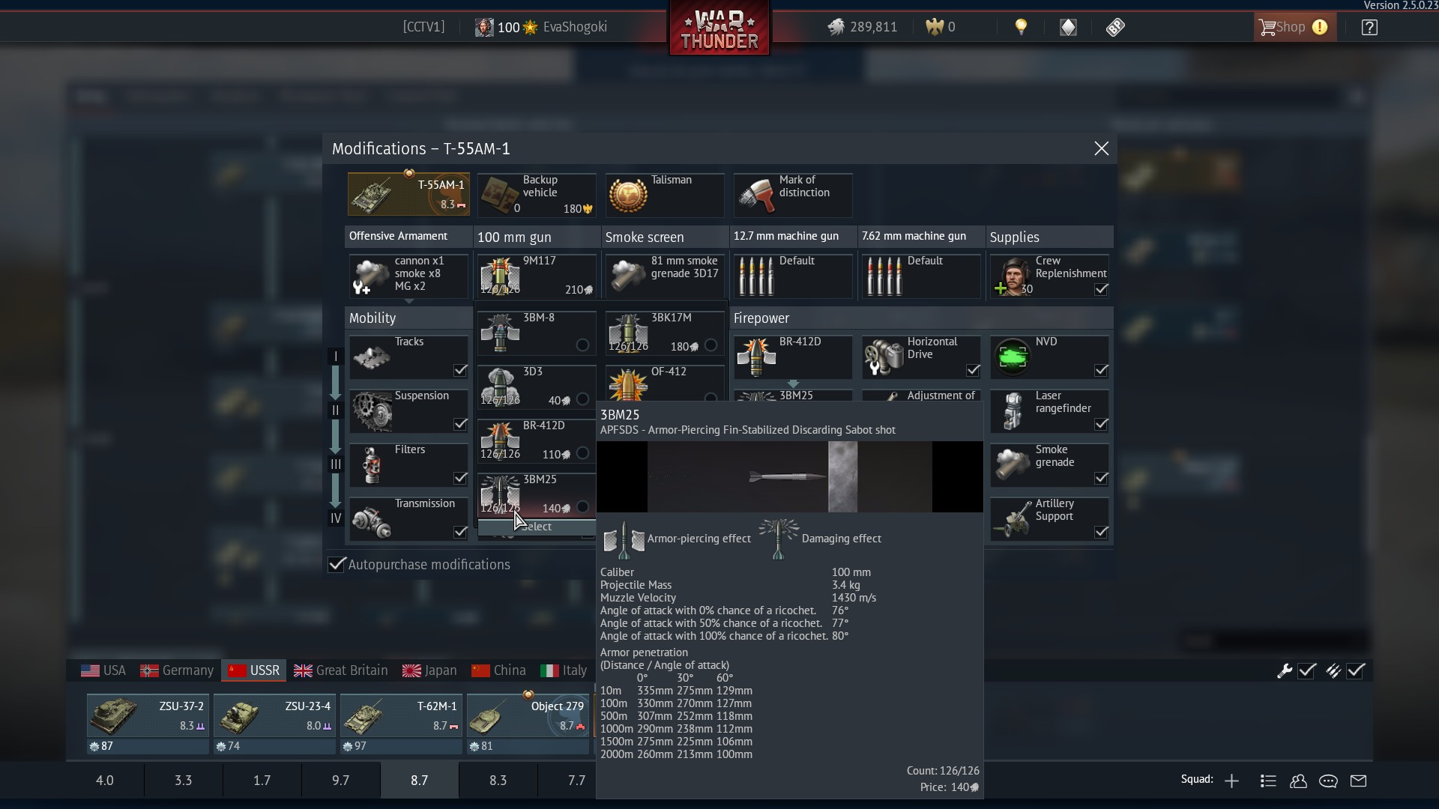Viewport: 1439px width, 809px height.
Task: Open the BR-412D Firepower modification
Action: point(793,357)
